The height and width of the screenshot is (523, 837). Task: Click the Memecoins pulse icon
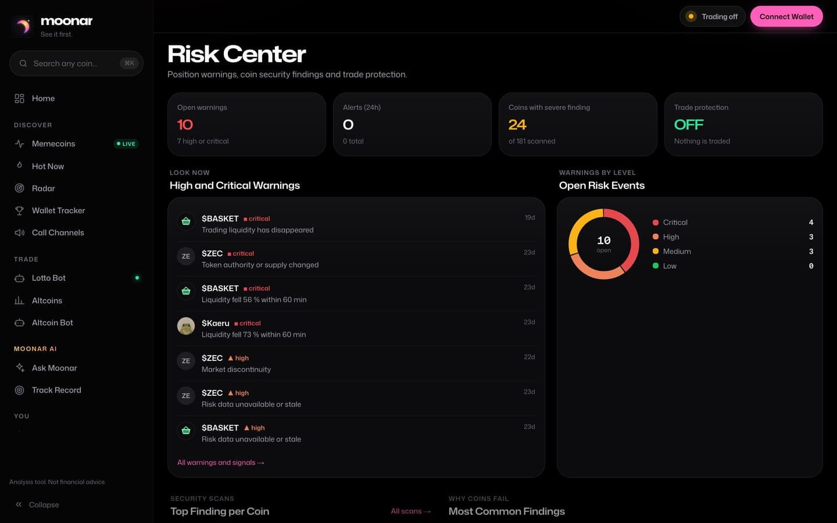[19, 144]
